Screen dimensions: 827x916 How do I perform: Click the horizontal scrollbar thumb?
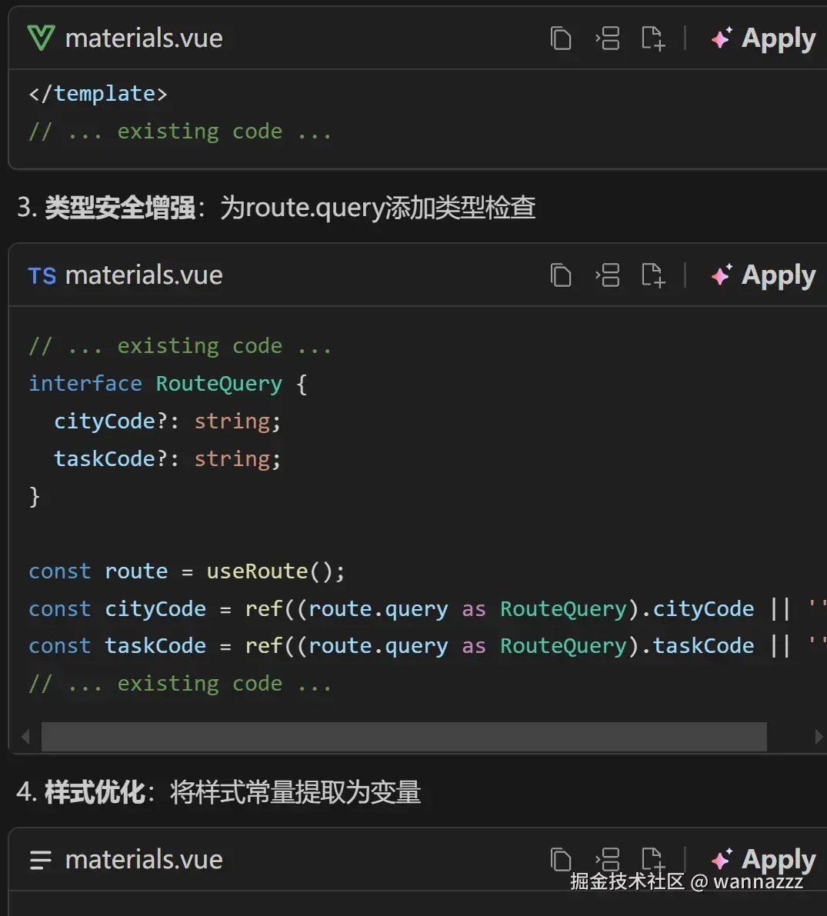(404, 736)
